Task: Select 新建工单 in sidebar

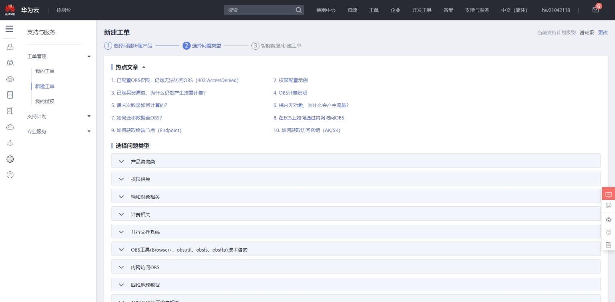Action: tap(44, 87)
